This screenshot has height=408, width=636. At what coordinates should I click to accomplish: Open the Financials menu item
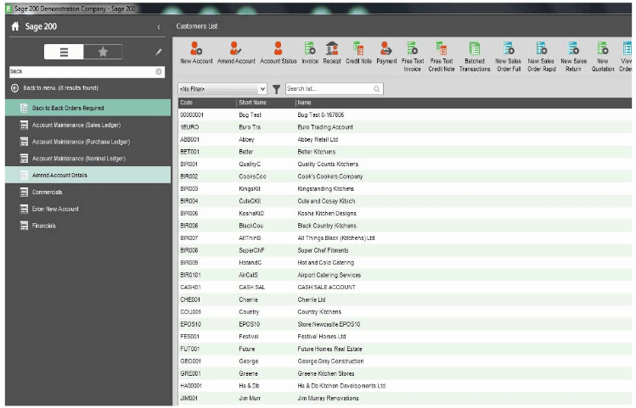(88, 226)
